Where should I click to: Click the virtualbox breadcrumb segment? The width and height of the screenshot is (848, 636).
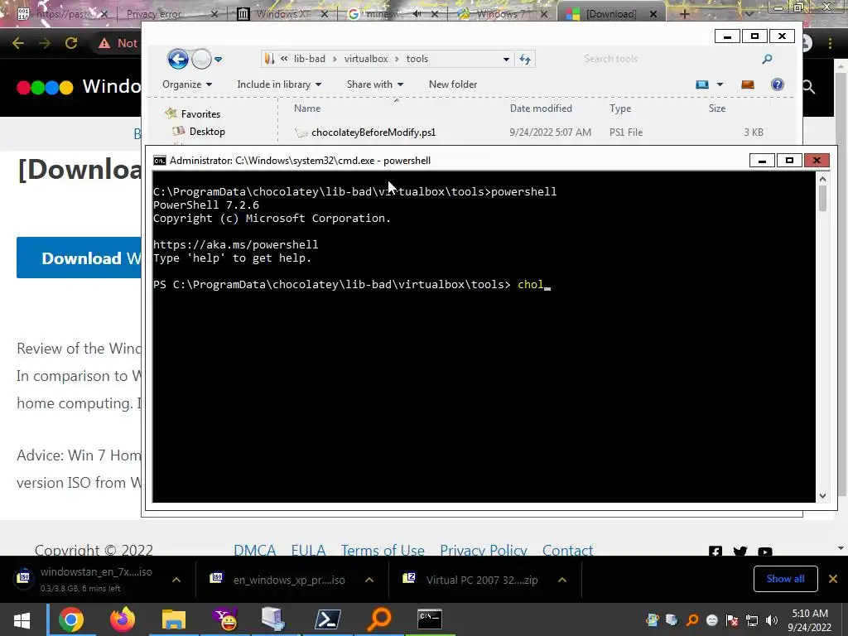365,59
